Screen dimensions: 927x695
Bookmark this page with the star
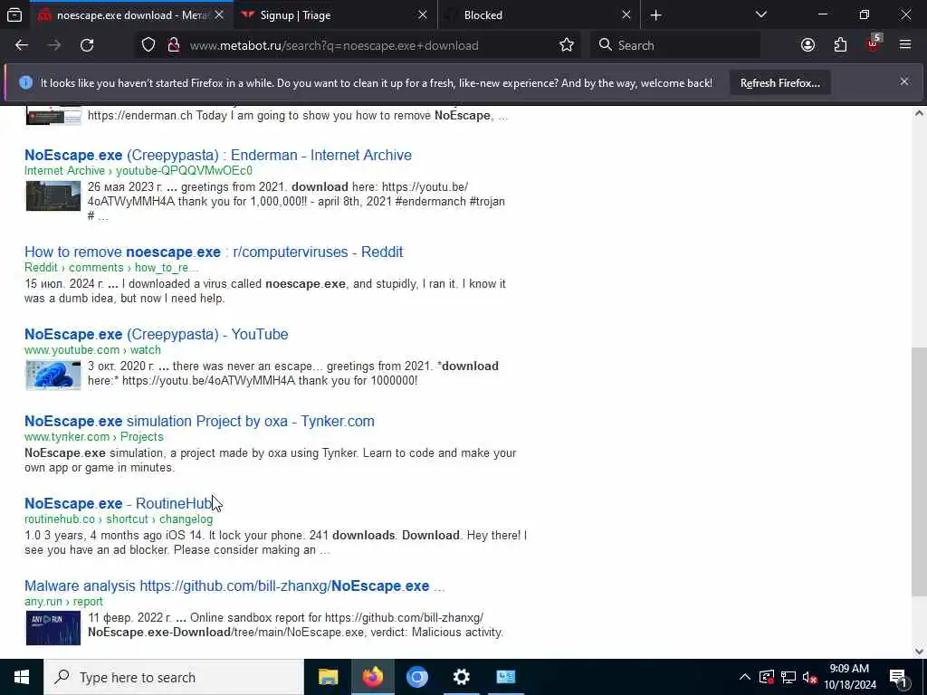pos(567,45)
